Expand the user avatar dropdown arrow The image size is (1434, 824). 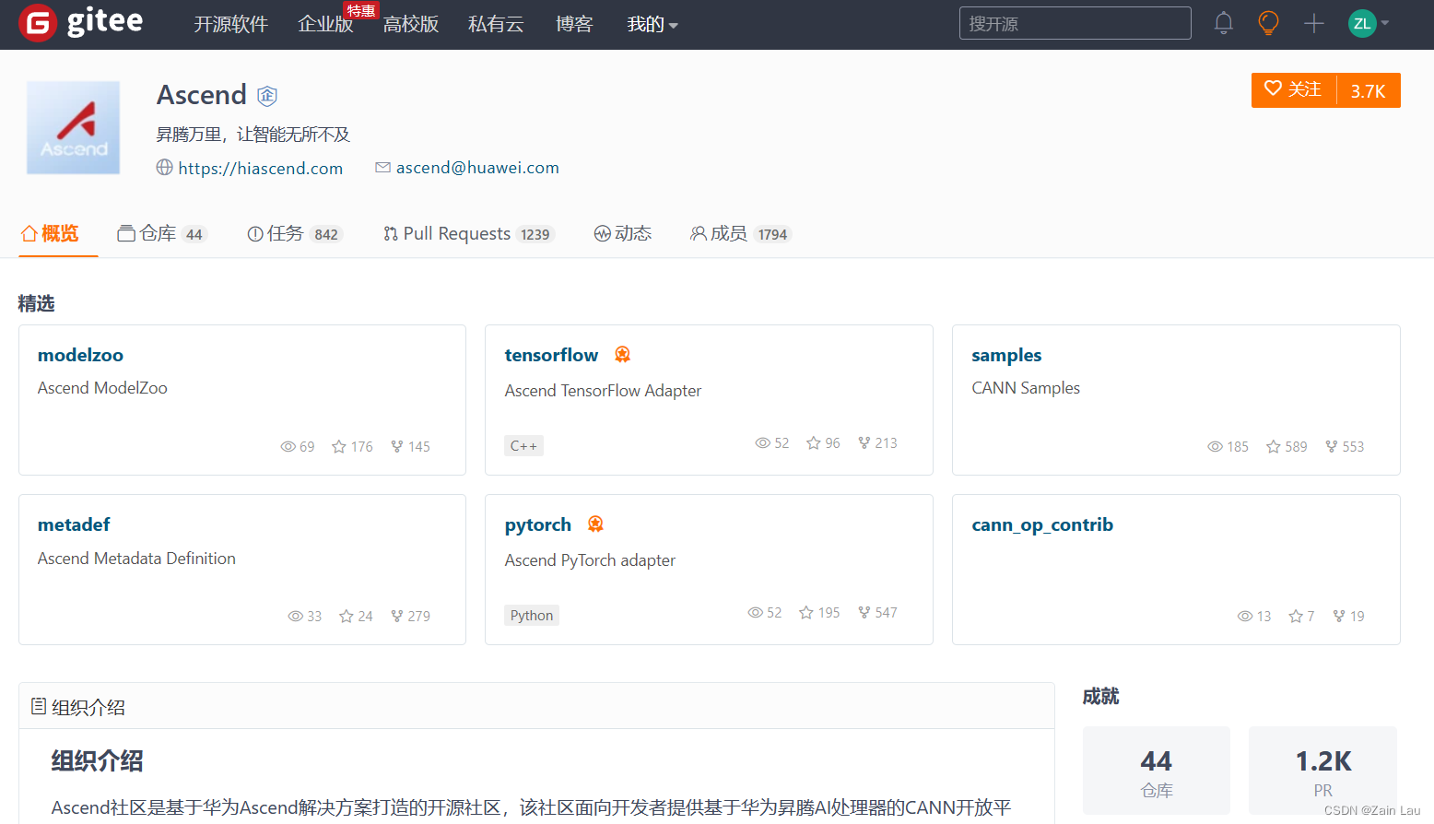click(1384, 24)
